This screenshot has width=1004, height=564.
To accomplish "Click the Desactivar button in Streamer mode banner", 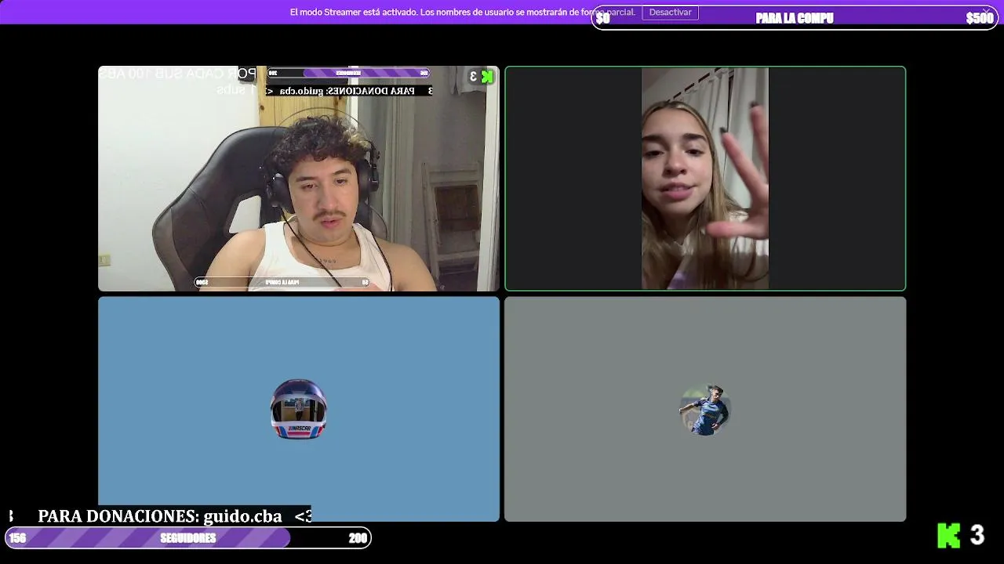I will 670,13.
